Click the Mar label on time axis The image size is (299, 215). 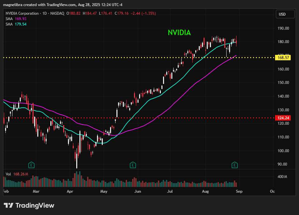[36, 191]
